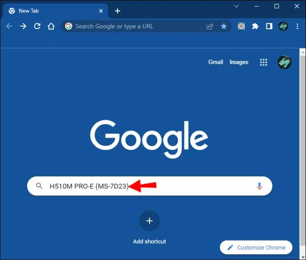Share this page from the address bar
306x260 pixels.
click(210, 26)
